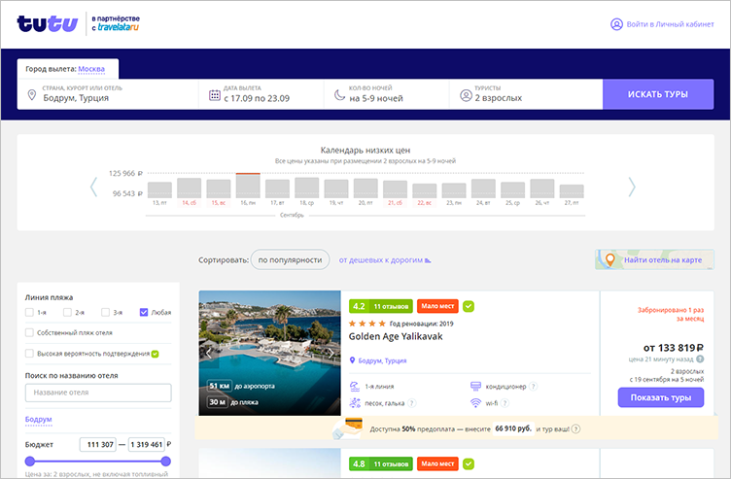Show previous hotel photo of Golden Age Yalikavak
The image size is (731, 479).
209,354
